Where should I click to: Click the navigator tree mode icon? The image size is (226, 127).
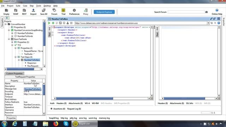pos(7,18)
